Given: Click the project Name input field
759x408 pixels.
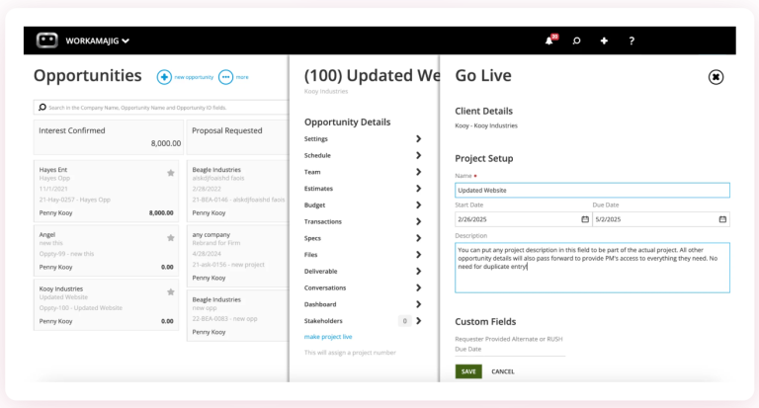Looking at the screenshot, I should coord(592,190).
